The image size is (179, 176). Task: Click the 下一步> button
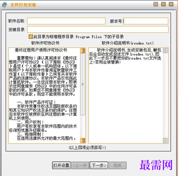[99, 165]
